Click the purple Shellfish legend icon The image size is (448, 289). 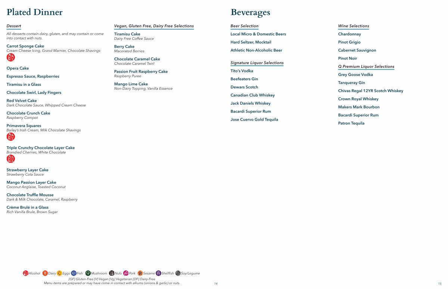pyautogui.click(x=159, y=273)
